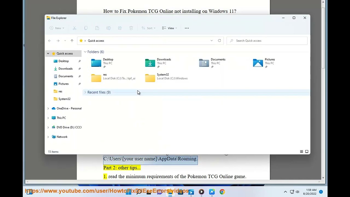Viewport: 350px width, 197px height.
Task: Select Downloads in the navigation pane
Action: click(65, 69)
